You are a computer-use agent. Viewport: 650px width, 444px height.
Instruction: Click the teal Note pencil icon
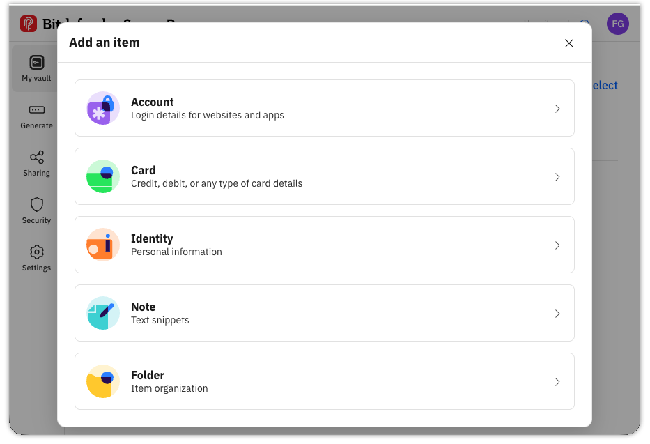coord(103,313)
